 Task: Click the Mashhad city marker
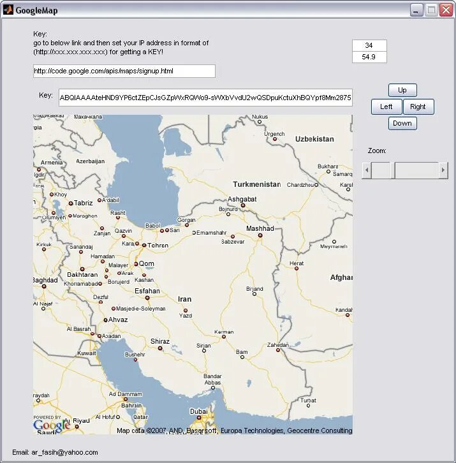[x=260, y=235]
